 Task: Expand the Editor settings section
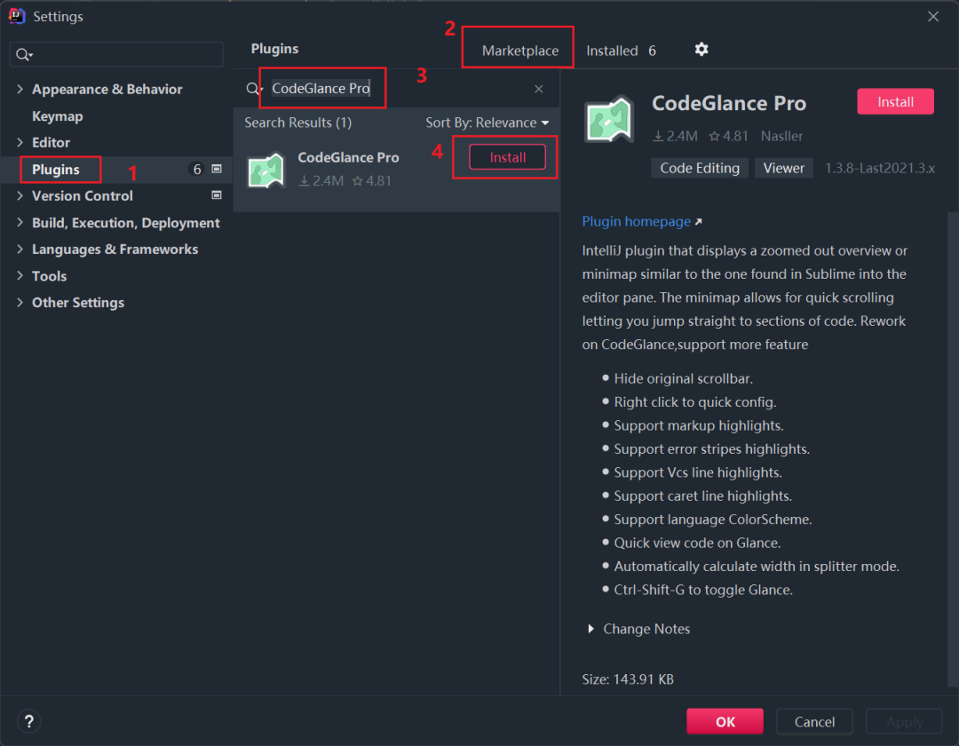20,142
